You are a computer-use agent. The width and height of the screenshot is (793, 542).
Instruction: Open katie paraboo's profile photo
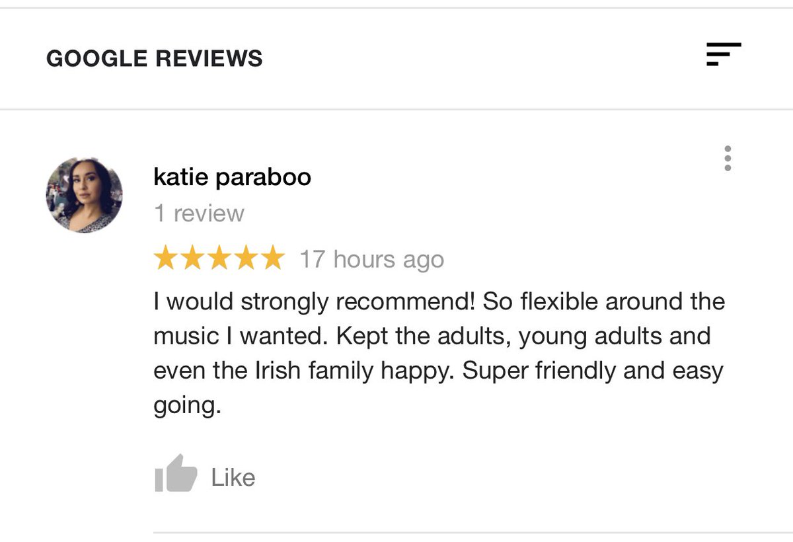(84, 195)
